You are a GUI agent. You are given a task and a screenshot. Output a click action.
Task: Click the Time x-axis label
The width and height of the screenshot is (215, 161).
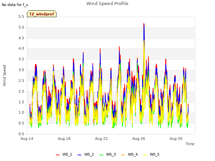pyautogui.click(x=190, y=144)
